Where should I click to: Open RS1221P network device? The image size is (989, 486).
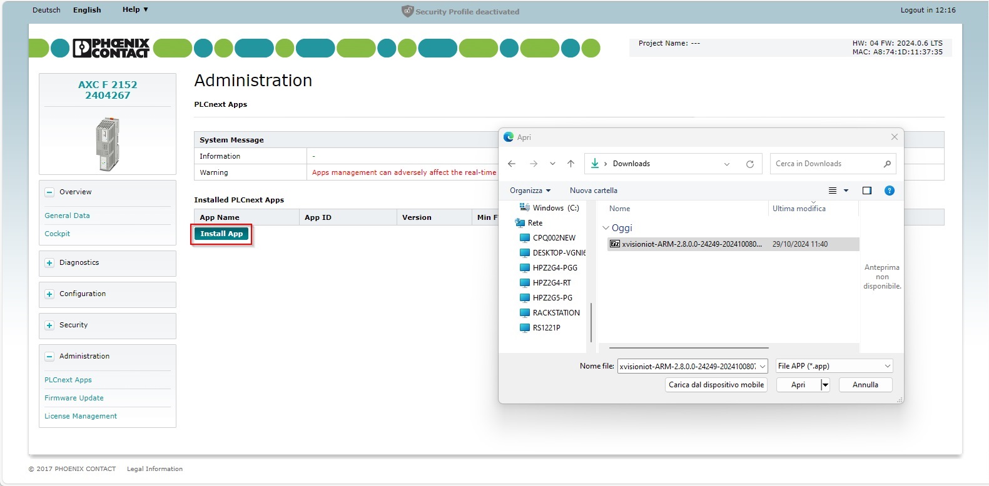coord(540,328)
